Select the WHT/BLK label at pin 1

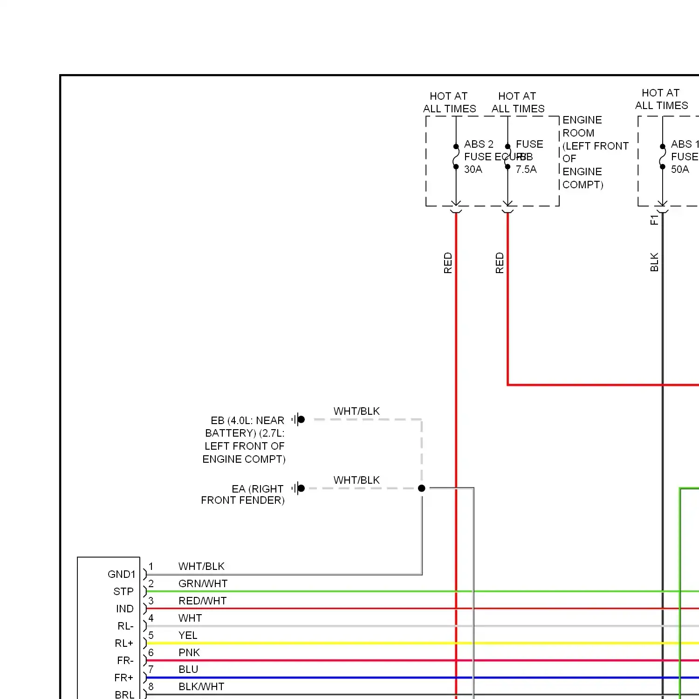(201, 566)
